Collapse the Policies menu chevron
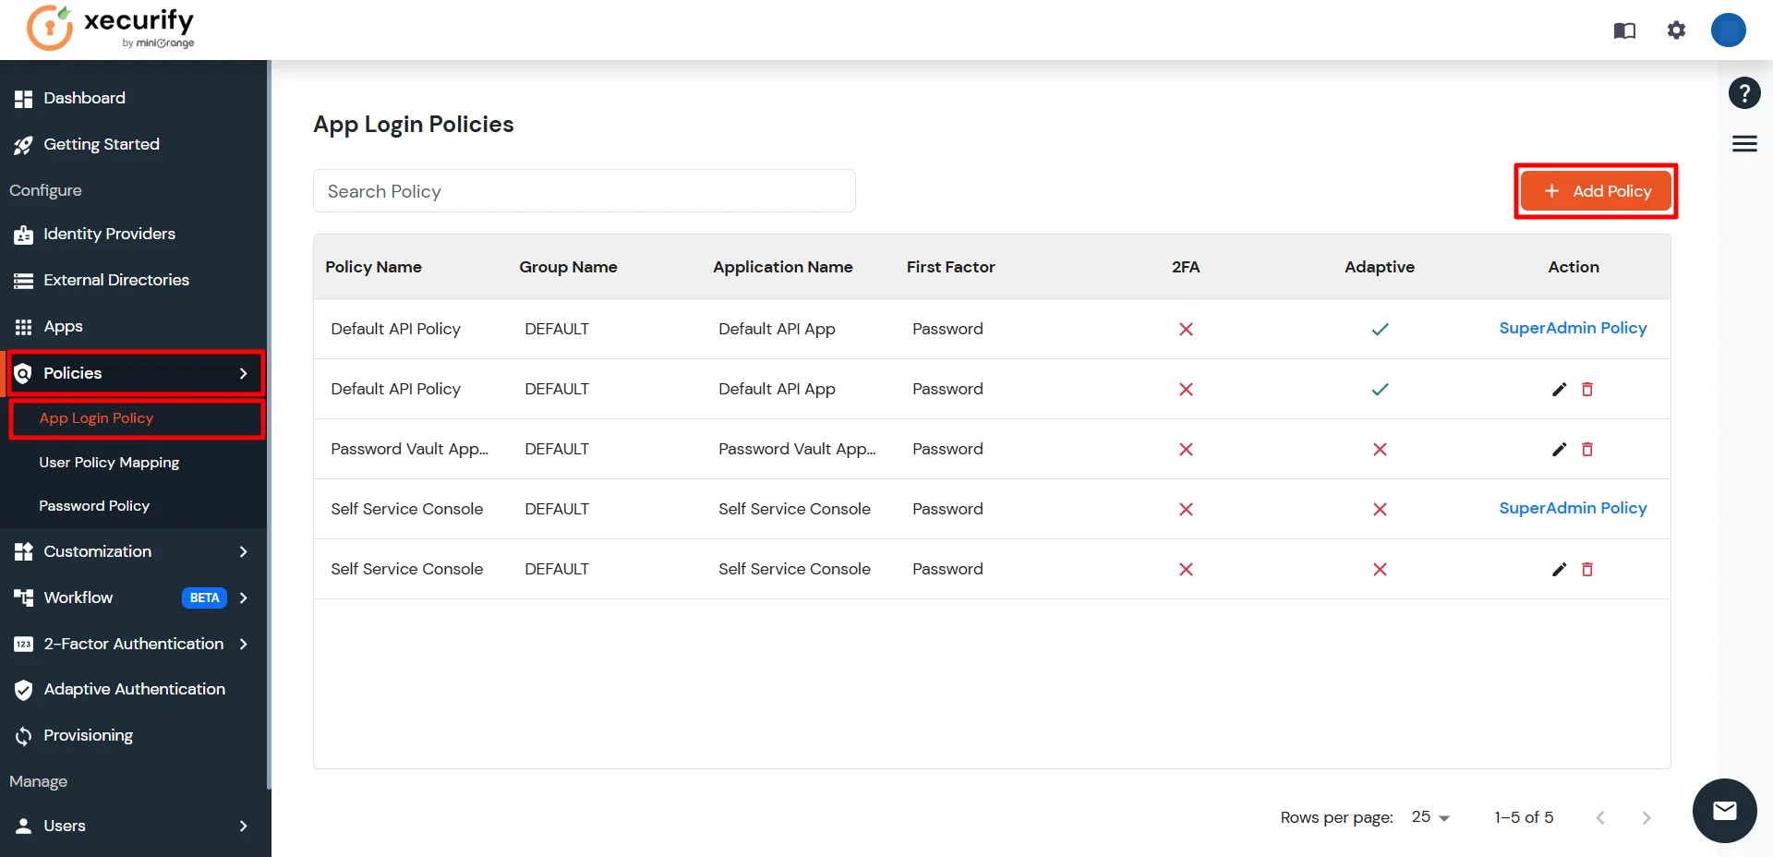The width and height of the screenshot is (1773, 857). point(244,373)
